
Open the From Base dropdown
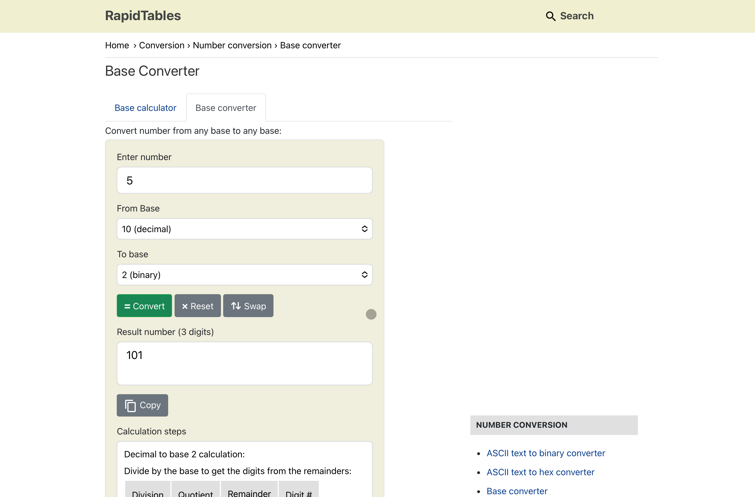(x=244, y=229)
